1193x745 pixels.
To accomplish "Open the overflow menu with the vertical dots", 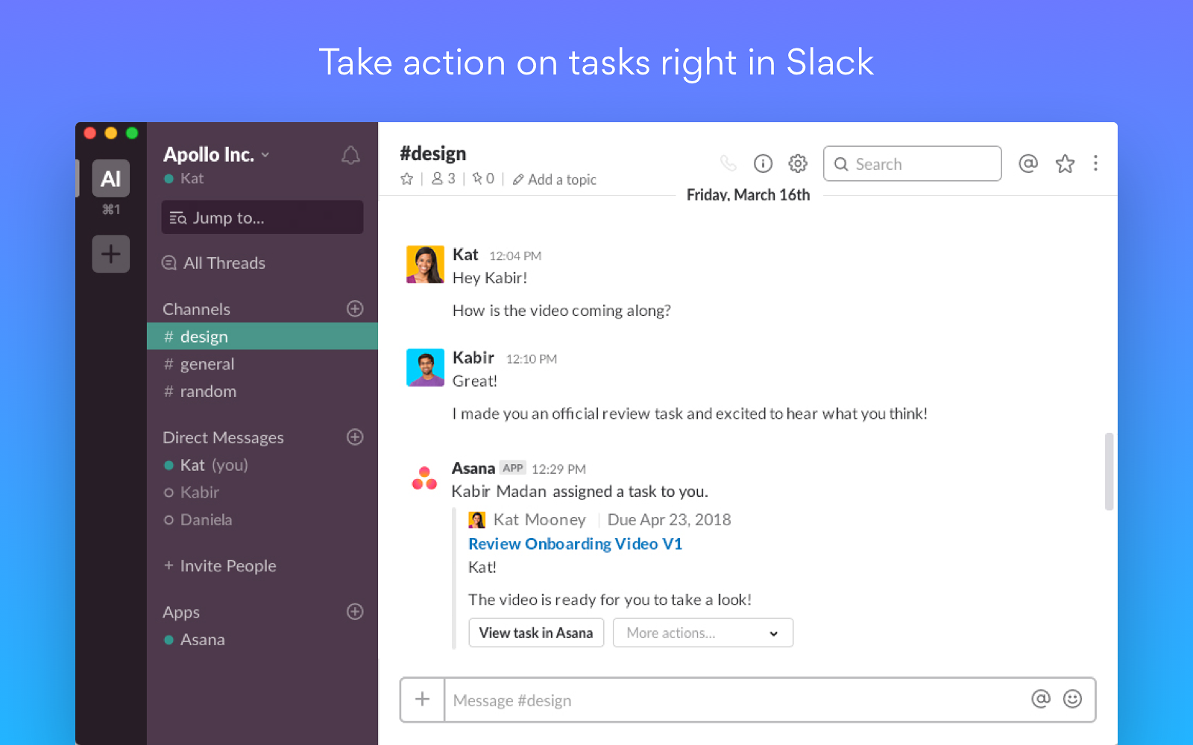I will pyautogui.click(x=1095, y=163).
